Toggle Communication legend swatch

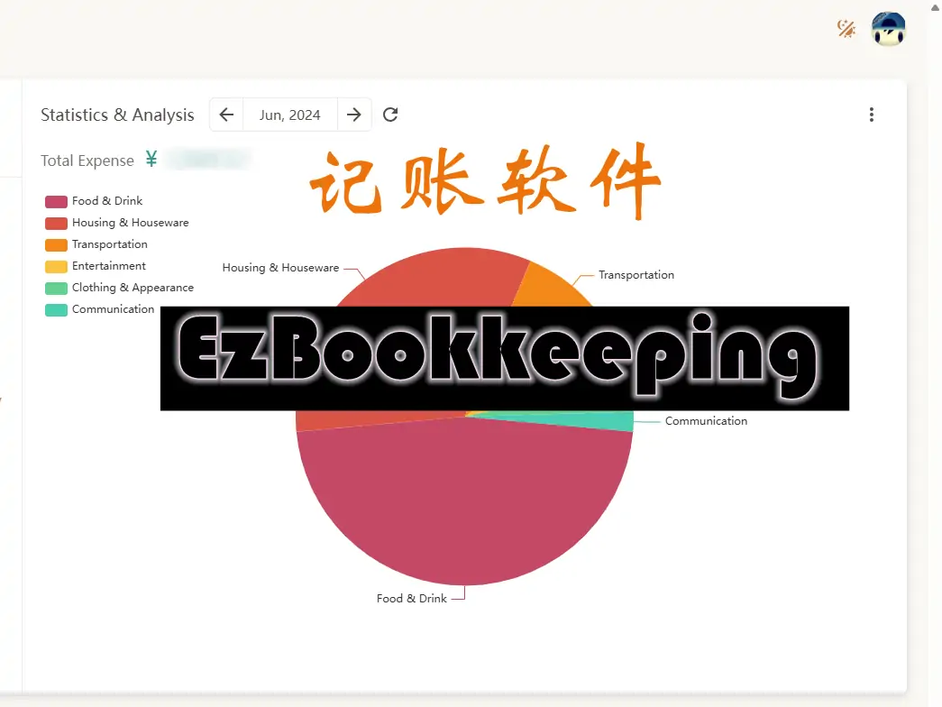click(56, 309)
